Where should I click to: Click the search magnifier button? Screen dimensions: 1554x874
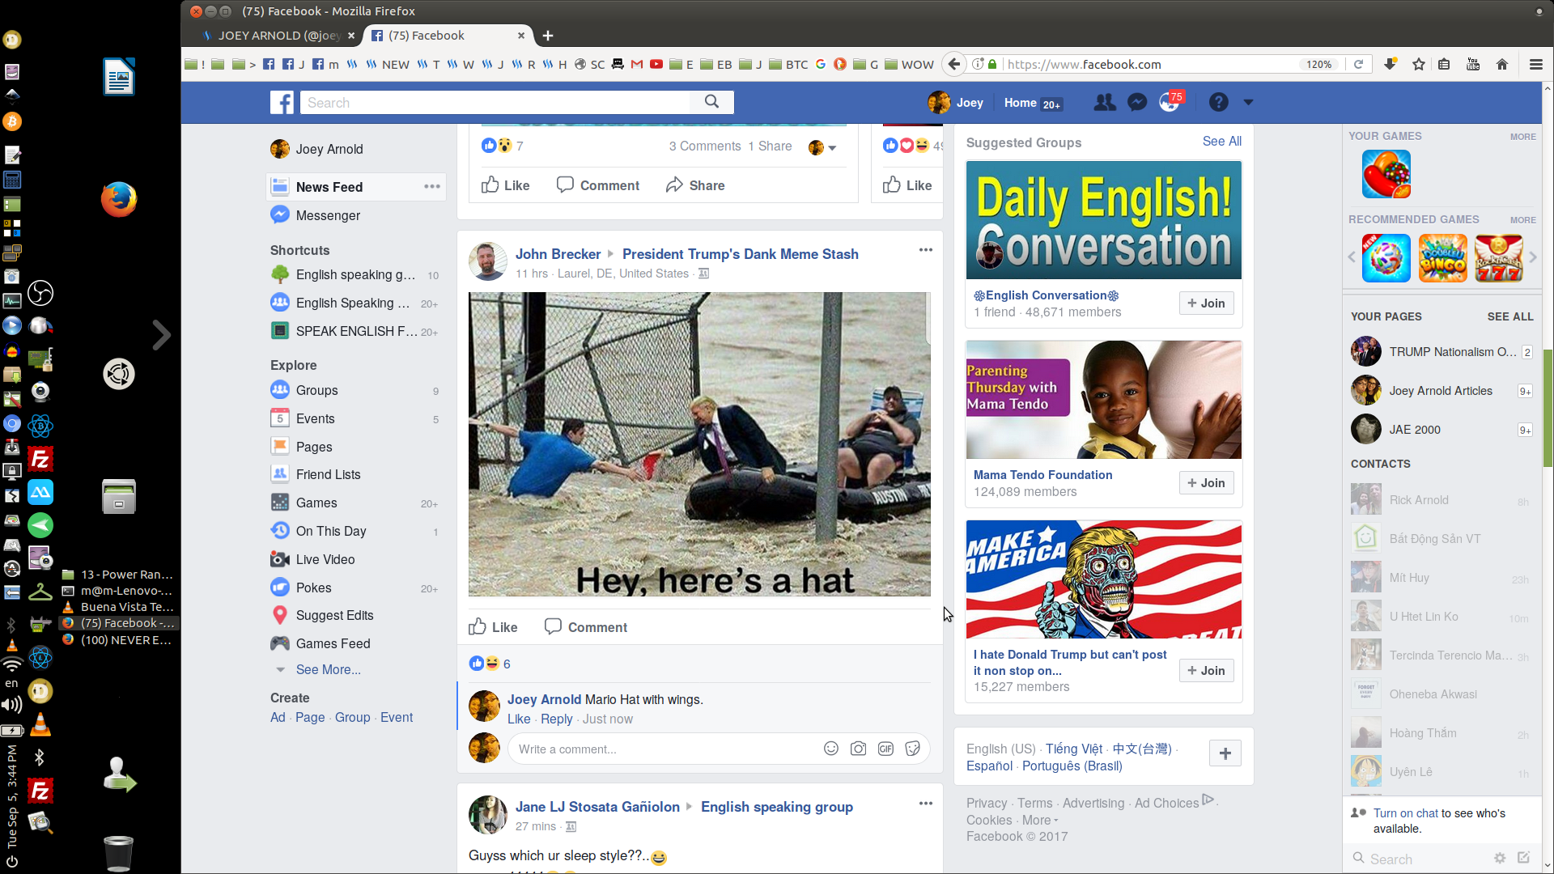711,102
